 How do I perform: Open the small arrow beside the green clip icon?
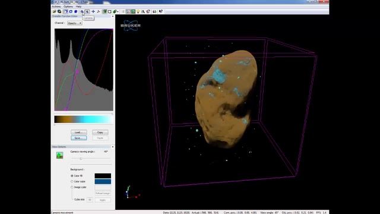118,12
